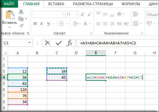Open the fill color bucket dropdown
The width and height of the screenshot is (159, 112).
coord(80,24)
